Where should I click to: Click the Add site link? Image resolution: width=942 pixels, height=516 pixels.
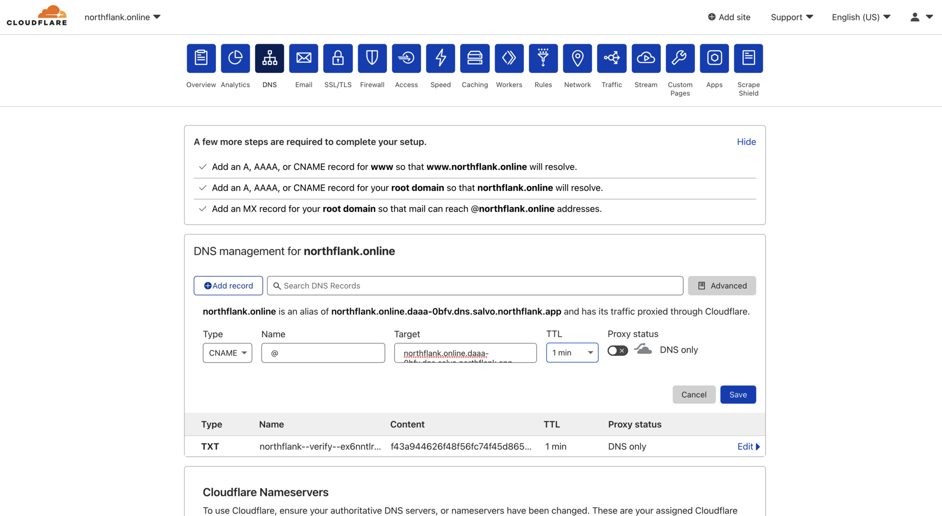[x=729, y=17]
